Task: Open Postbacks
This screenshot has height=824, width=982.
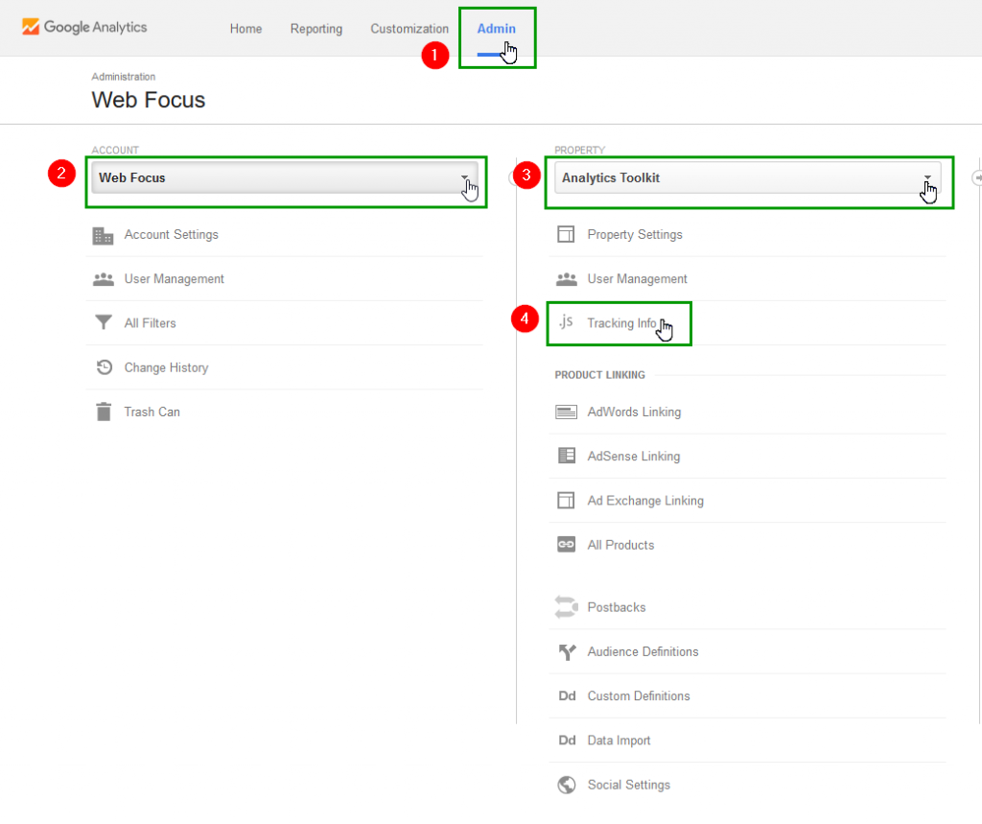Action: click(x=617, y=607)
